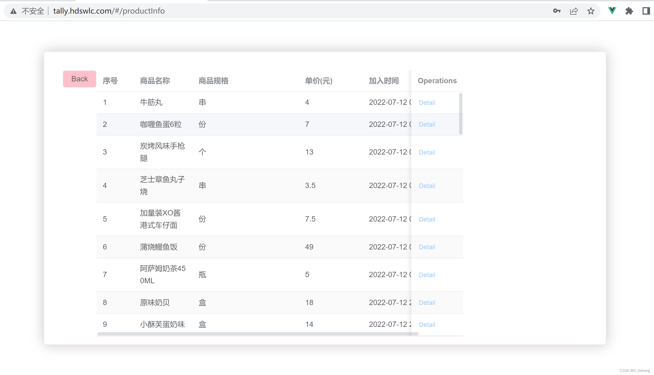Click the price 14 cell

tap(309, 324)
